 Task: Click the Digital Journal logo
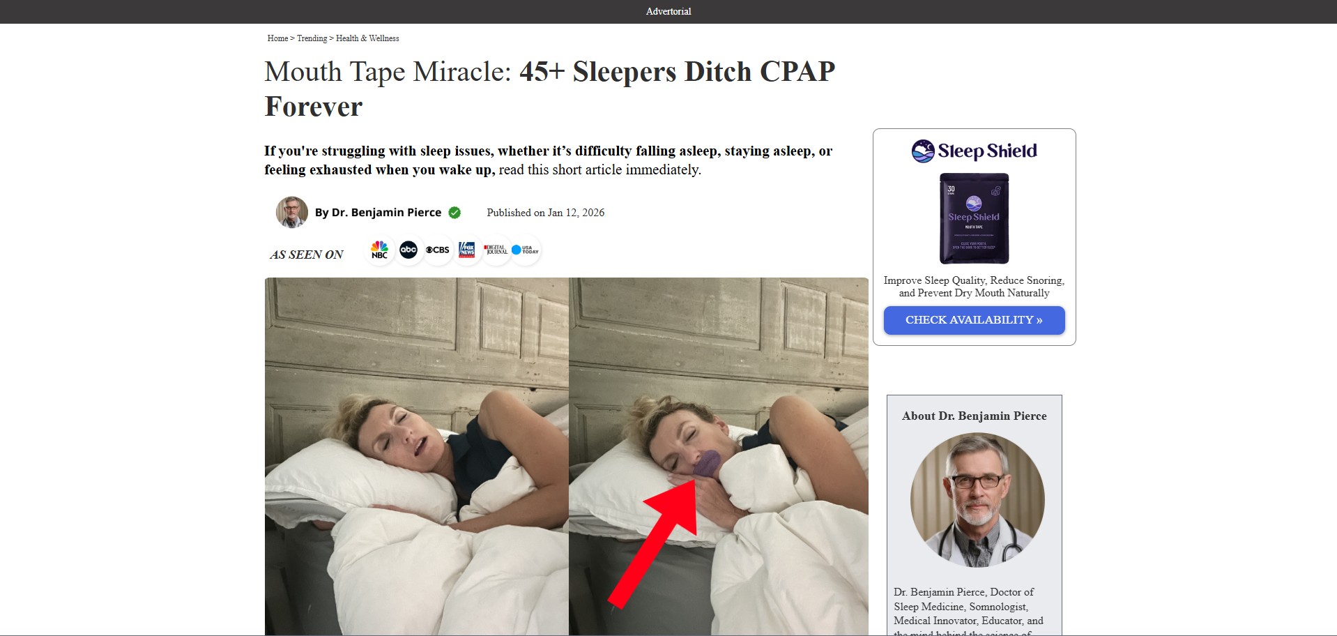click(x=496, y=250)
